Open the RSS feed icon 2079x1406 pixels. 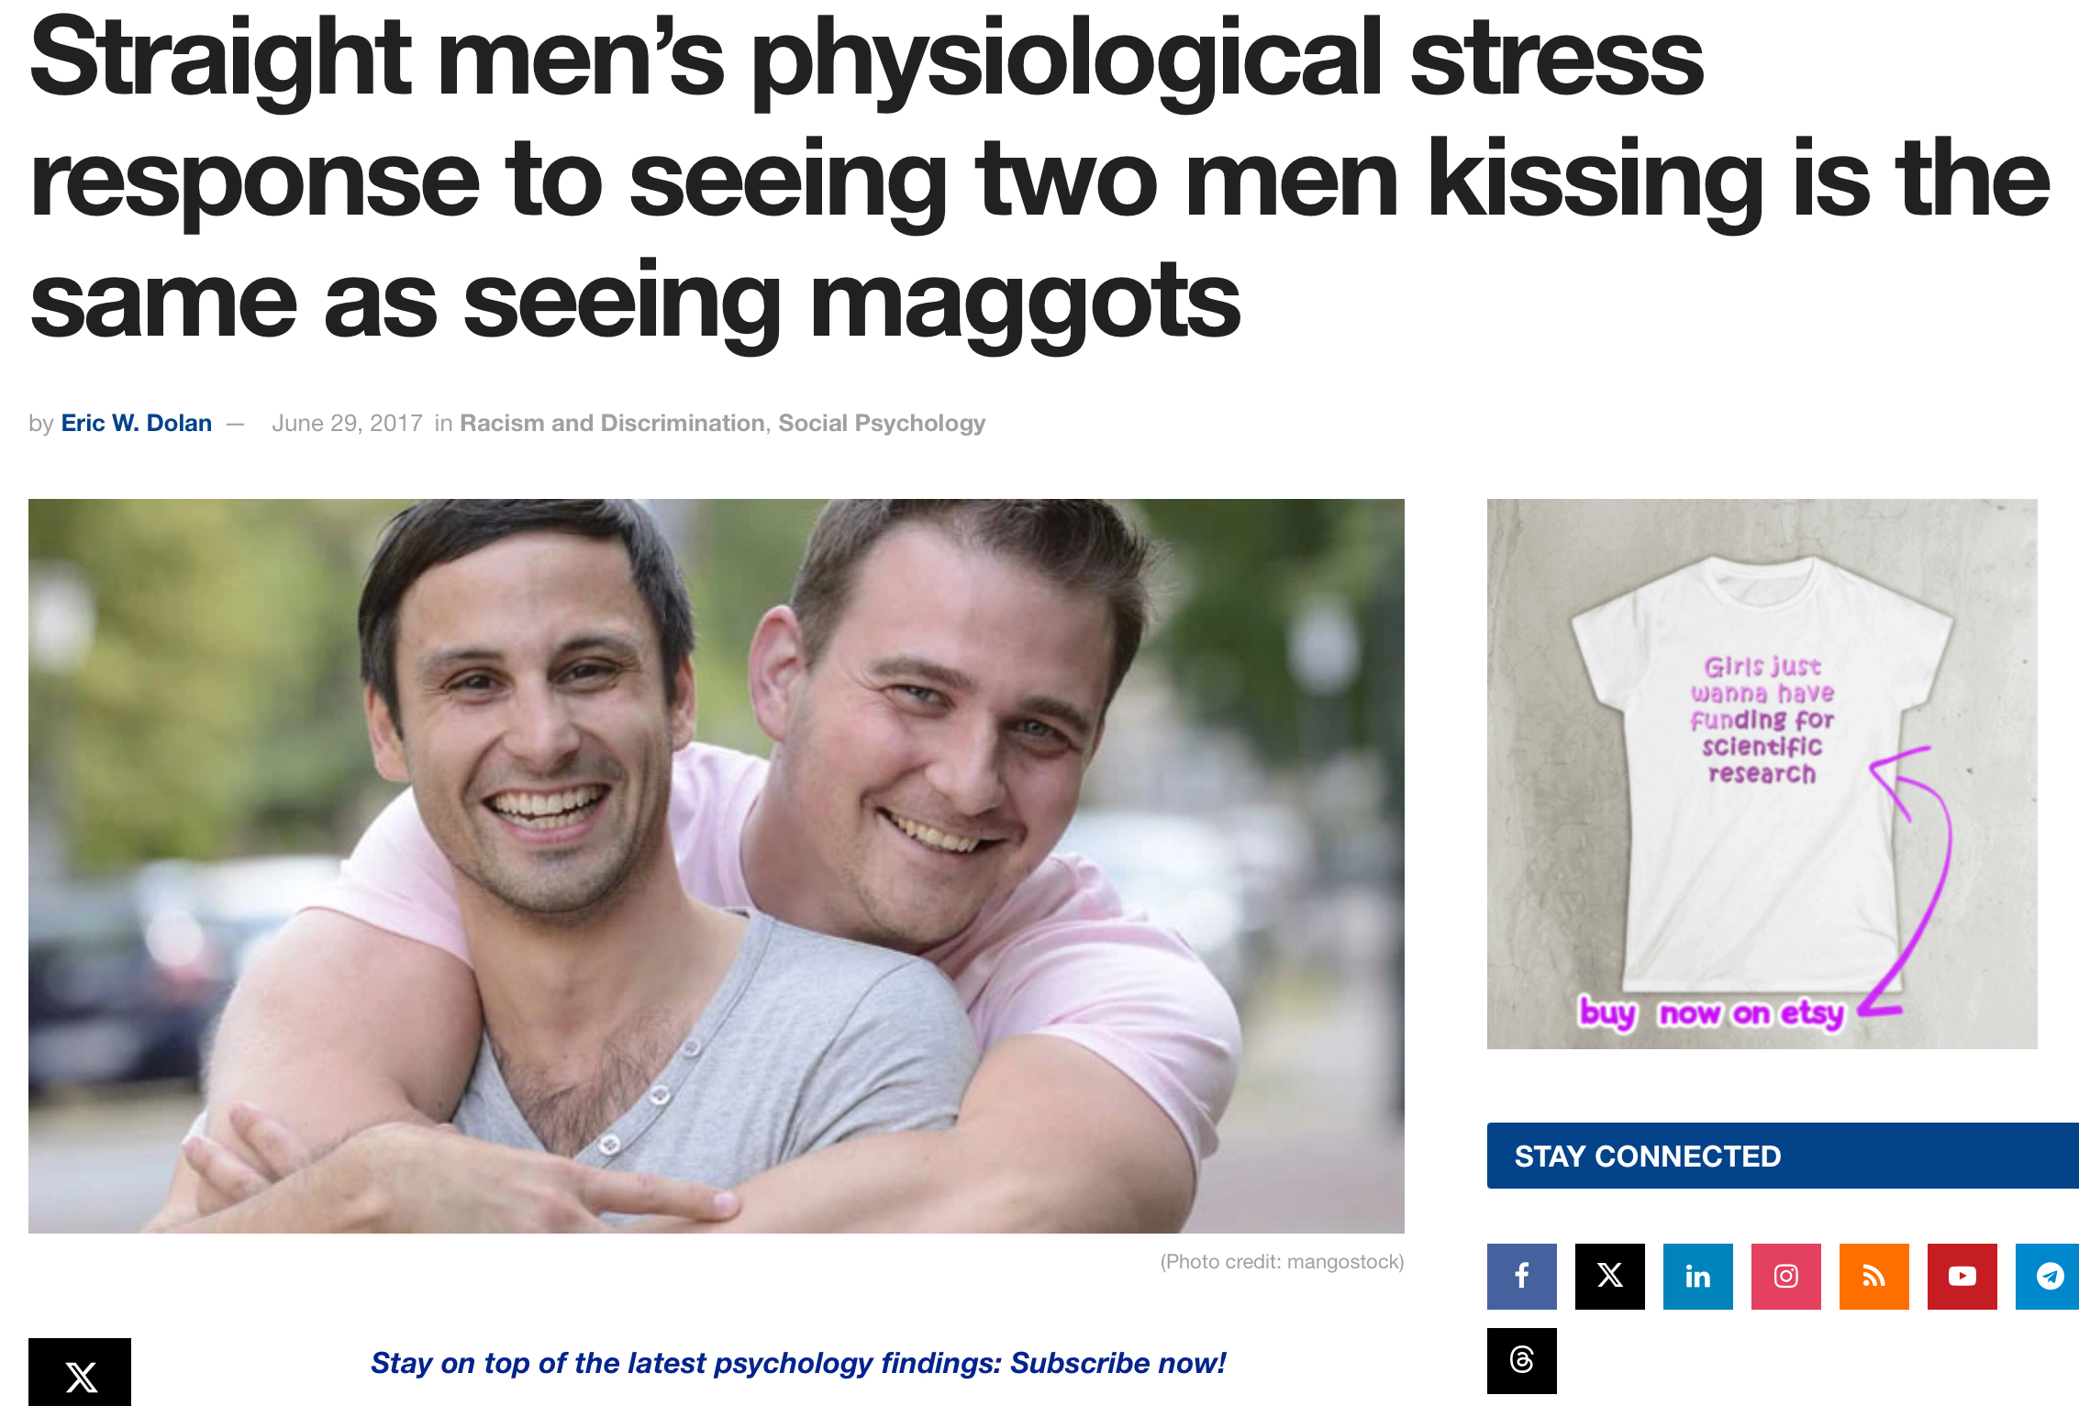point(1873,1276)
